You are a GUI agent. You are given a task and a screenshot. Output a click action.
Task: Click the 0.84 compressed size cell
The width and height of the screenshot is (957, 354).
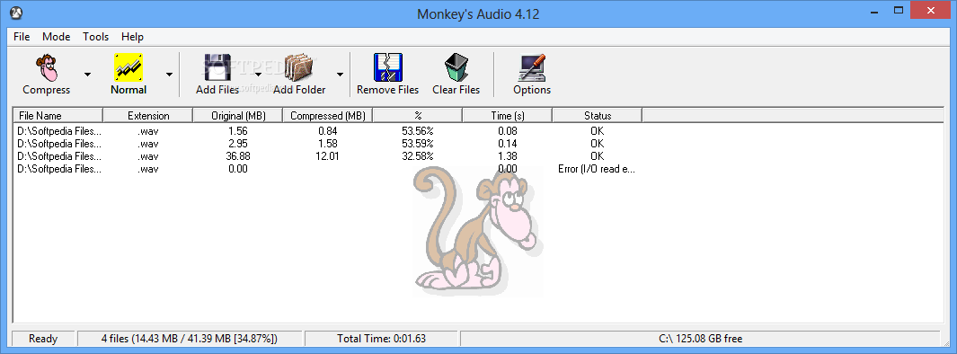(328, 130)
